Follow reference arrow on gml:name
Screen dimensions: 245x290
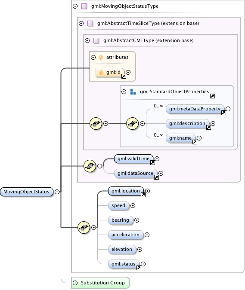tap(195, 142)
